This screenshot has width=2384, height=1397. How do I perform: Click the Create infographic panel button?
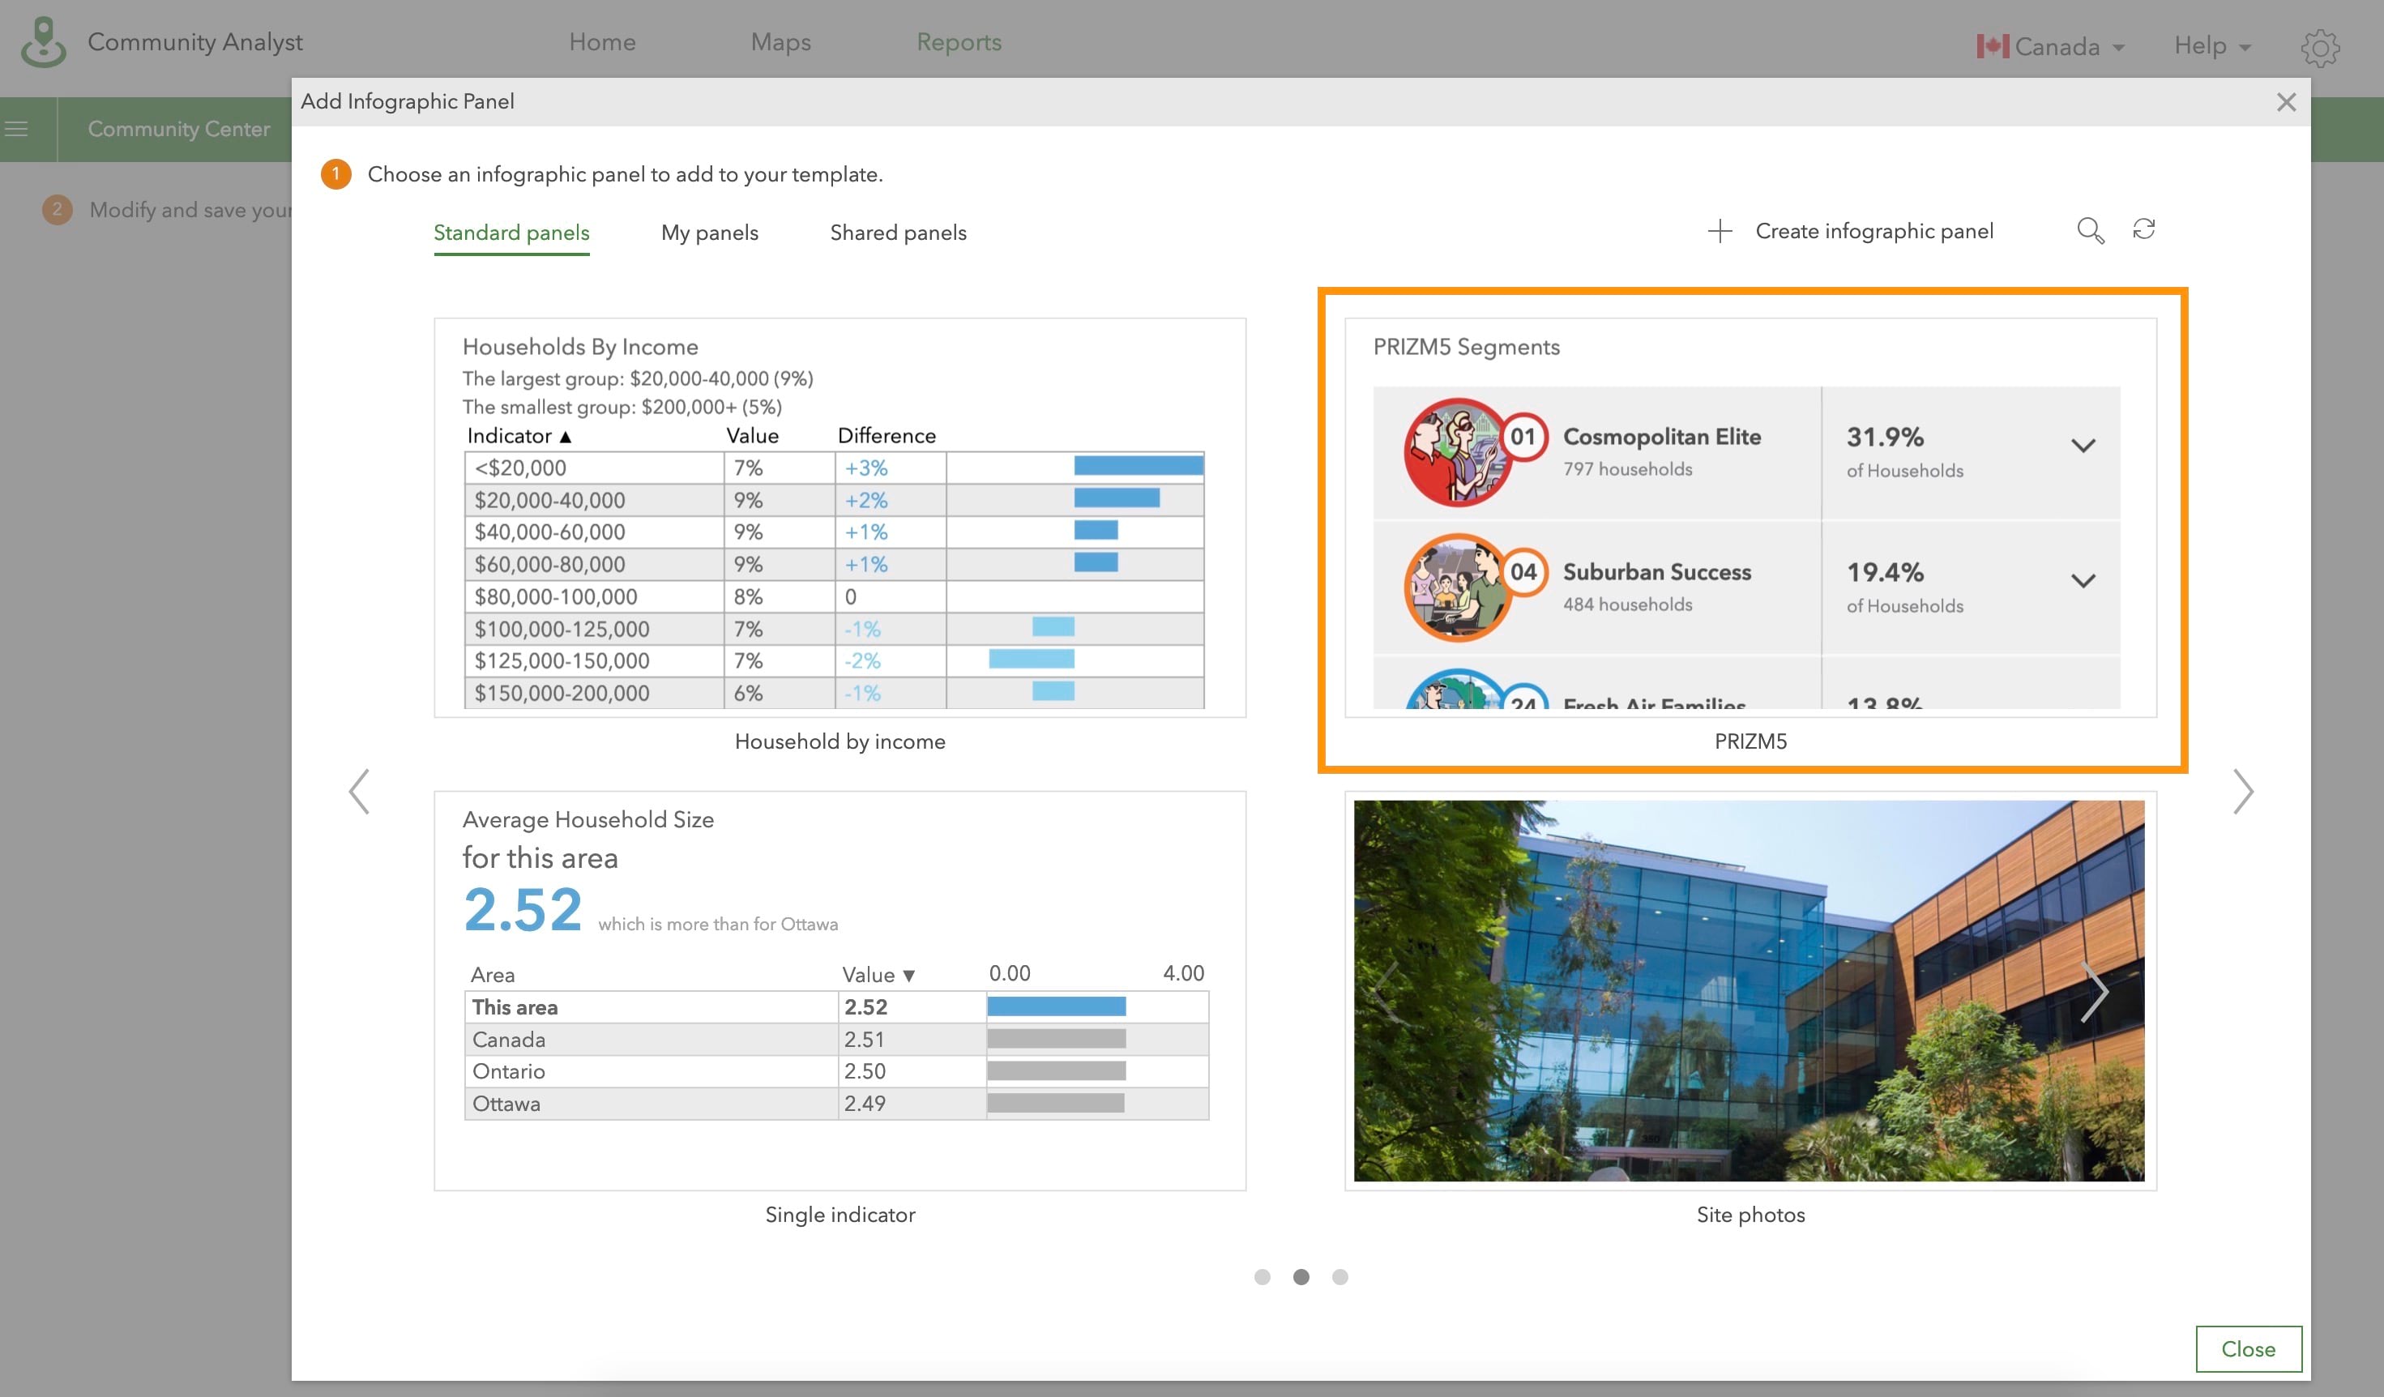[x=1850, y=231]
